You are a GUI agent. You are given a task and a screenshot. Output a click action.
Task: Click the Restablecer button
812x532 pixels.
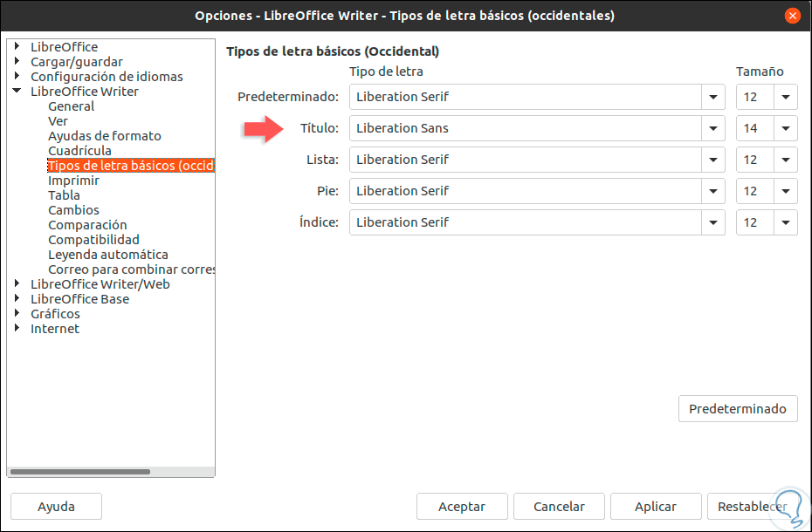tap(753, 506)
